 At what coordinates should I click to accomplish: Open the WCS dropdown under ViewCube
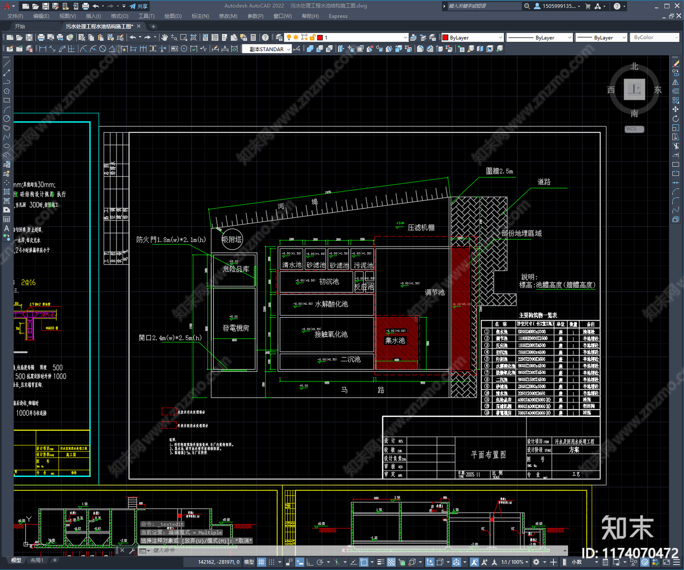coord(634,129)
